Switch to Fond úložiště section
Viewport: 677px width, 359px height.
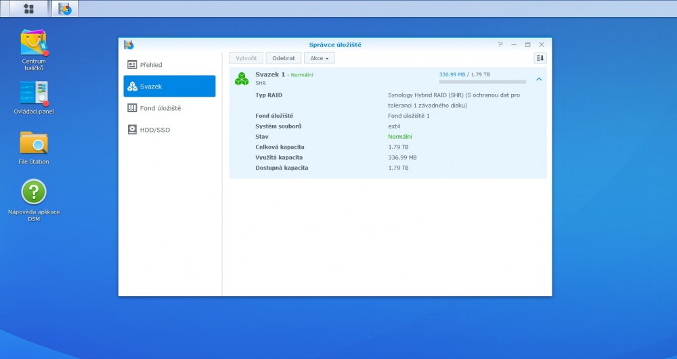click(169, 108)
